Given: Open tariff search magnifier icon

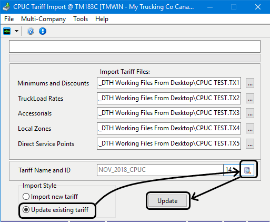Looking at the screenshot, I should click(x=247, y=170).
